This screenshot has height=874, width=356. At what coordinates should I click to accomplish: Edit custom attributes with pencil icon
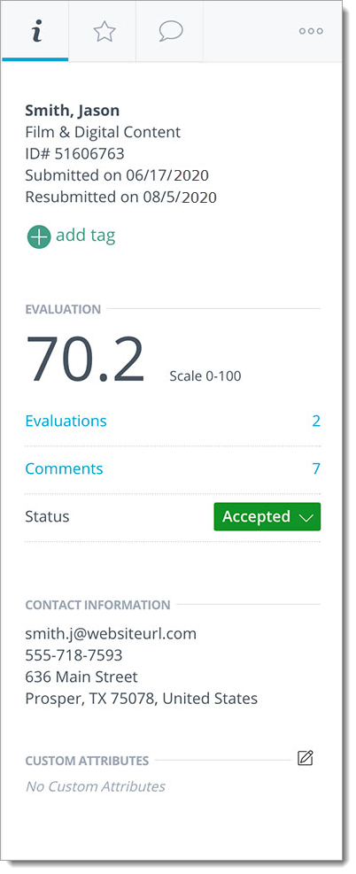click(x=305, y=758)
